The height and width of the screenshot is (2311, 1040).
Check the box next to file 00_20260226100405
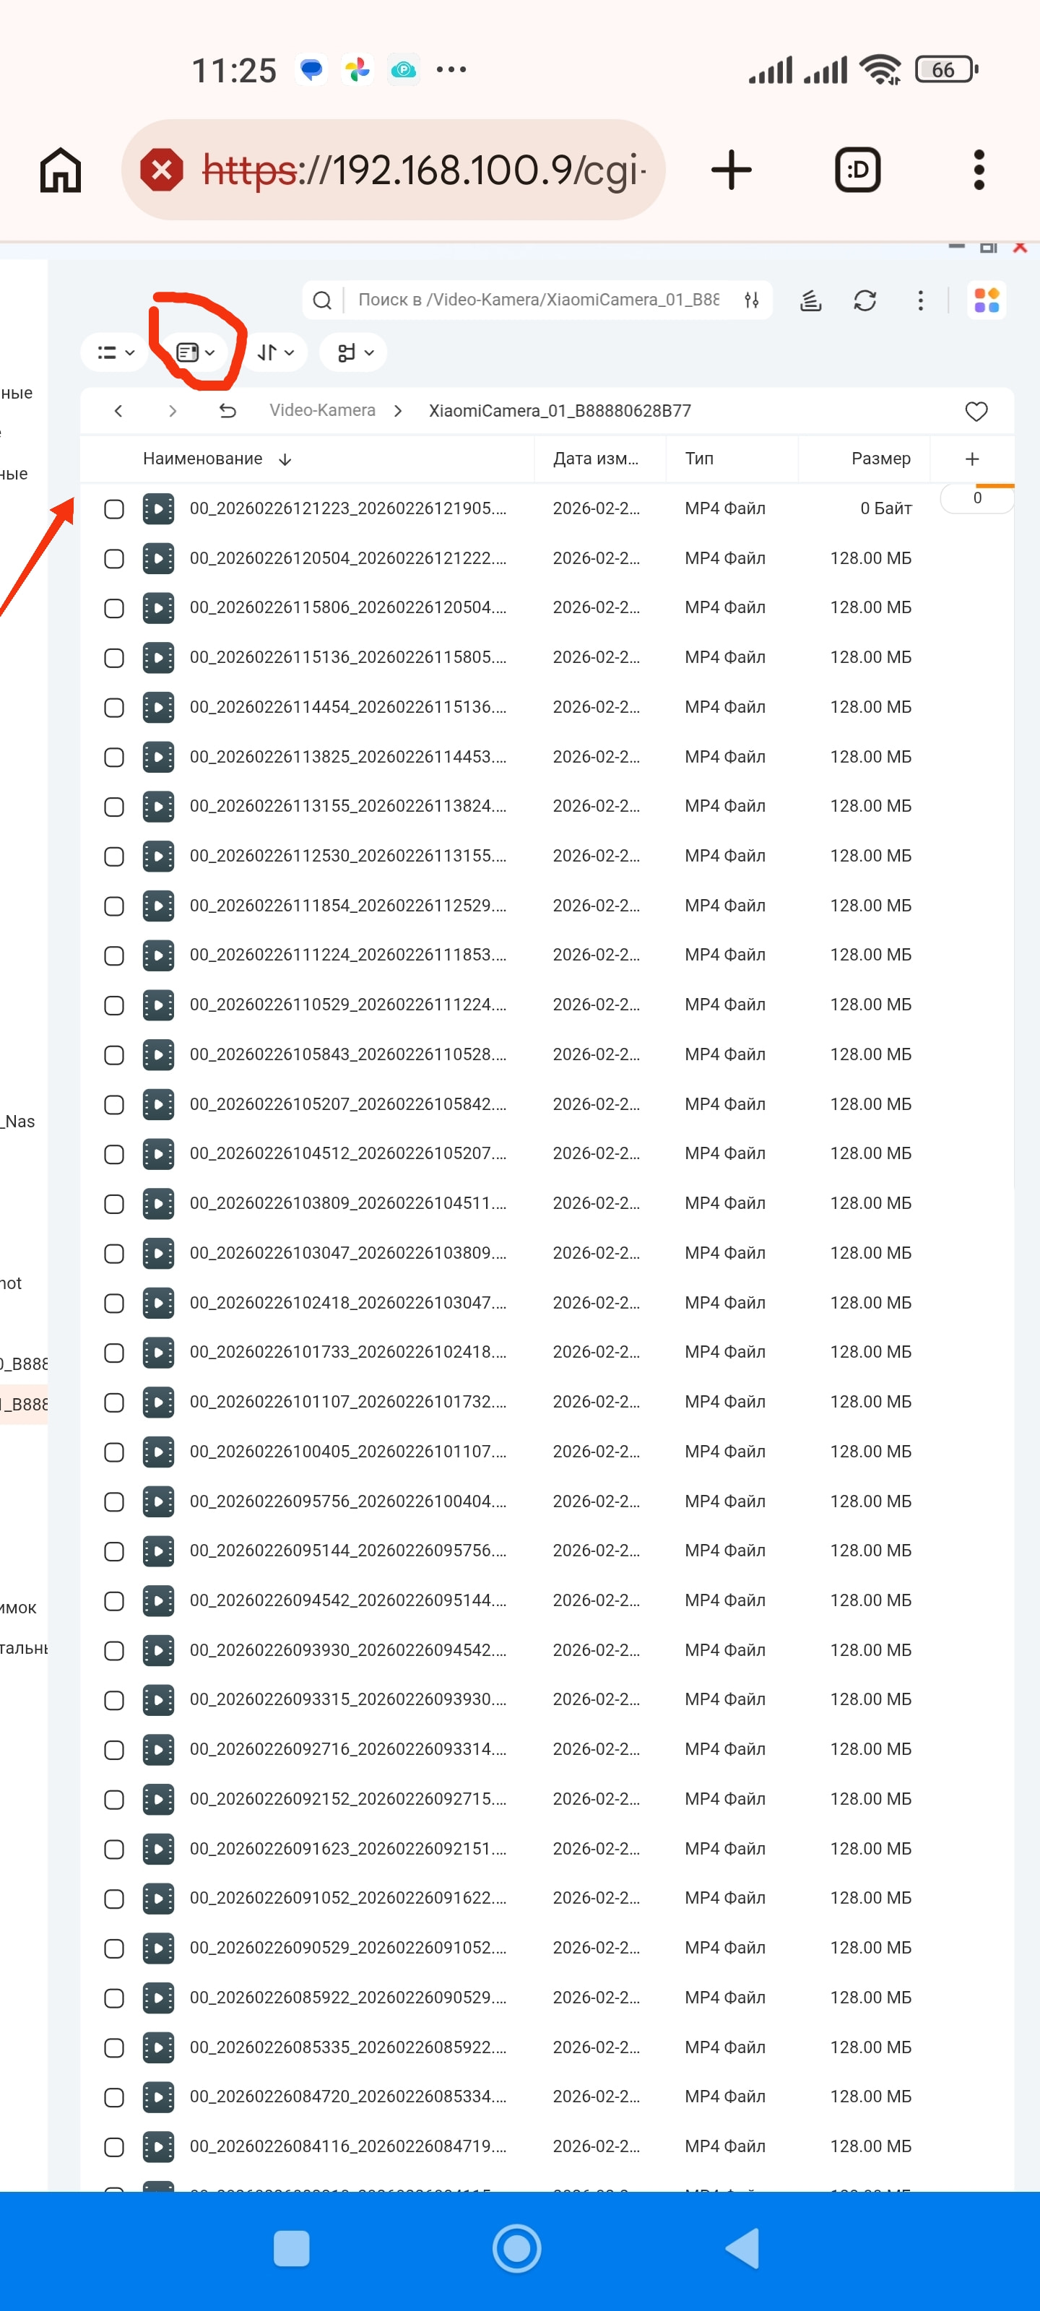point(114,1452)
